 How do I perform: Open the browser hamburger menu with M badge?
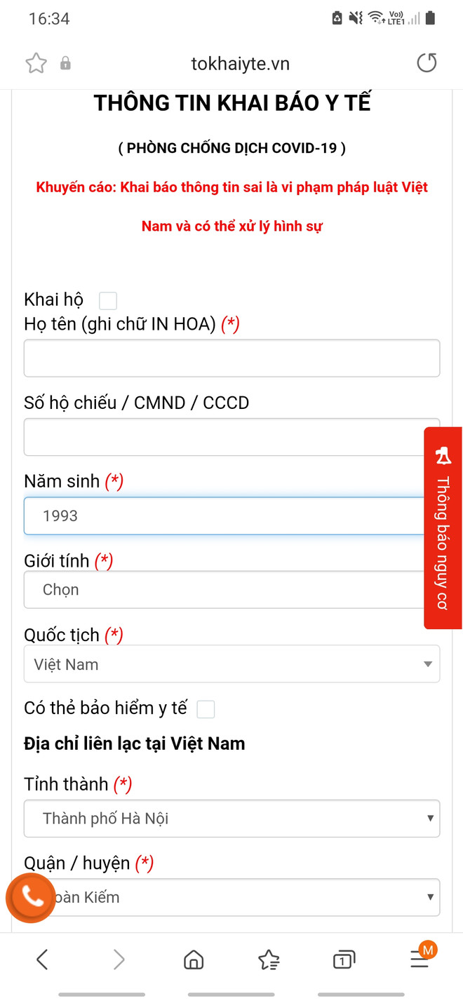click(420, 960)
